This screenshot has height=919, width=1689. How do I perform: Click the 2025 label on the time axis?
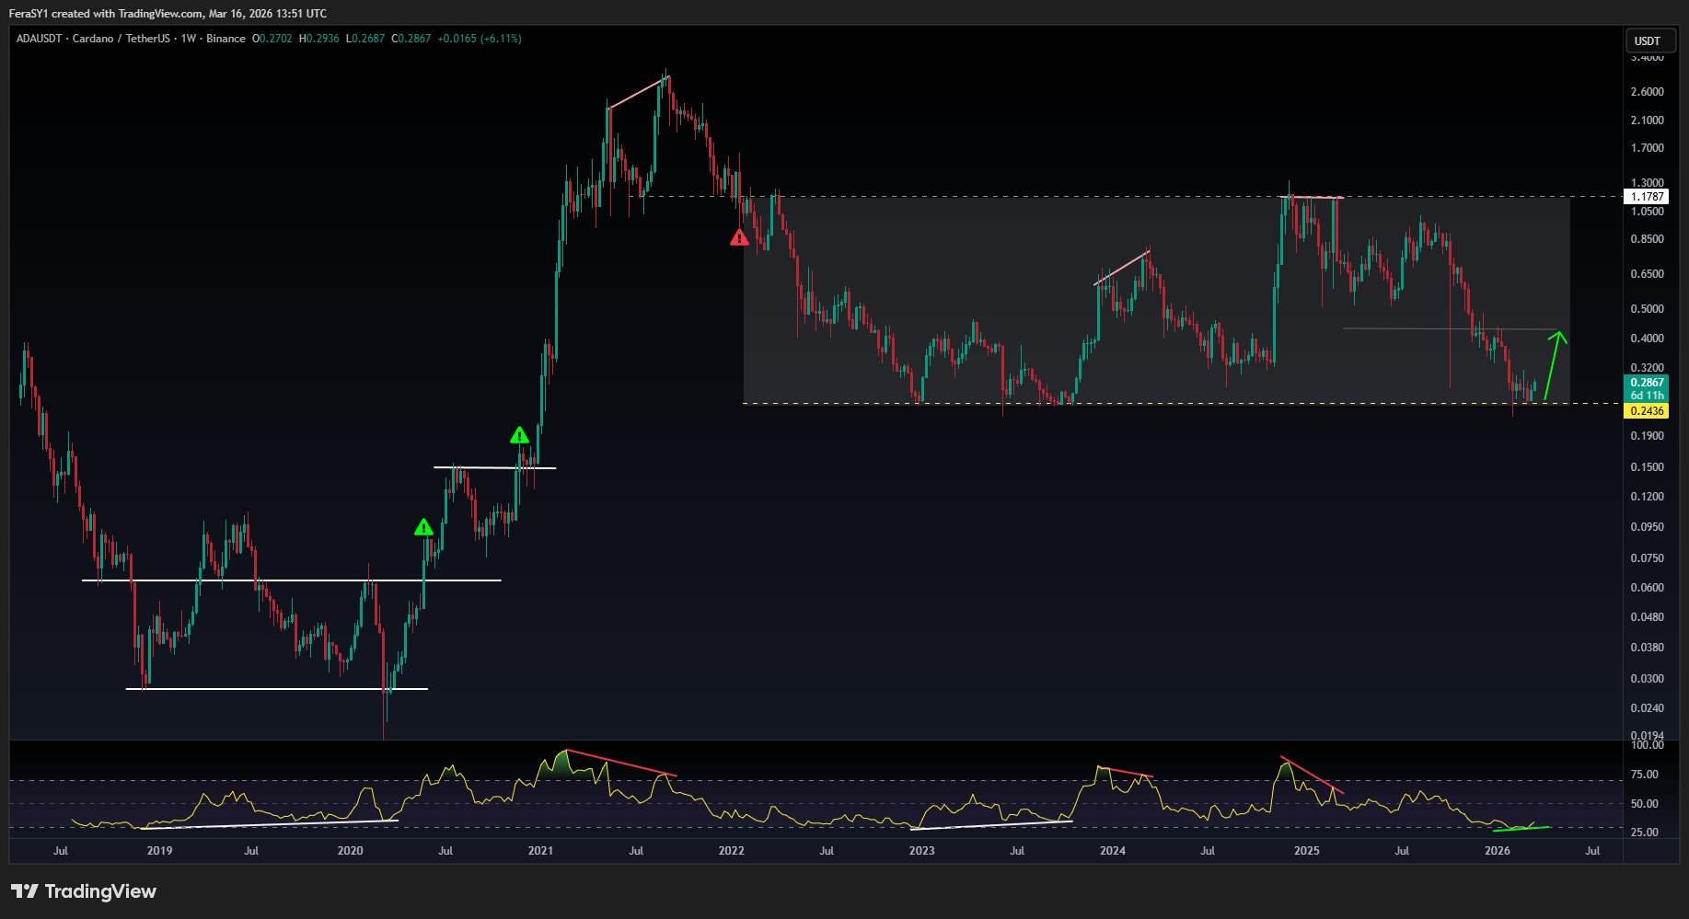[x=1307, y=851]
